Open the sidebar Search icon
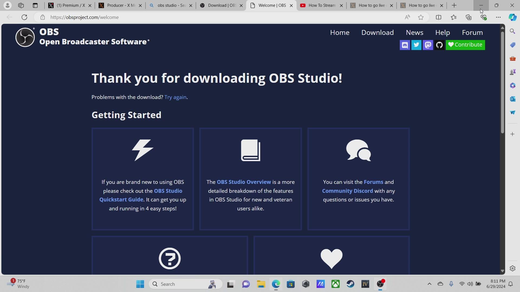520x292 pixels. [512, 31]
